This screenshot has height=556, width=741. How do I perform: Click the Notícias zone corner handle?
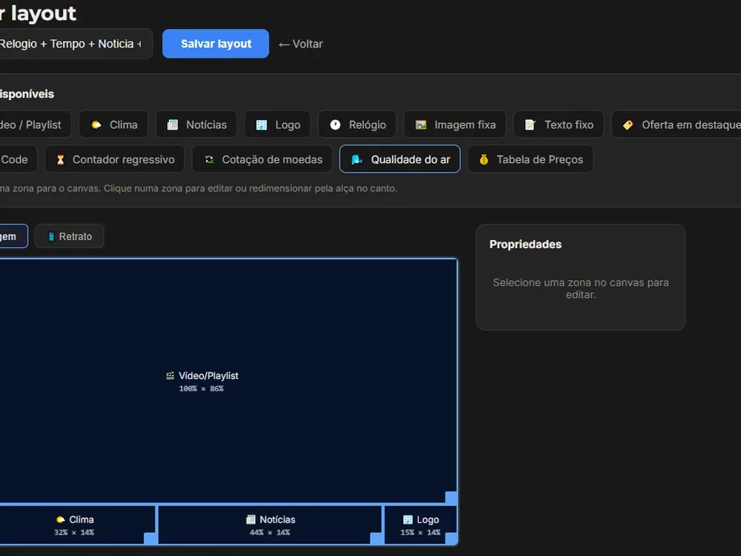(376, 538)
